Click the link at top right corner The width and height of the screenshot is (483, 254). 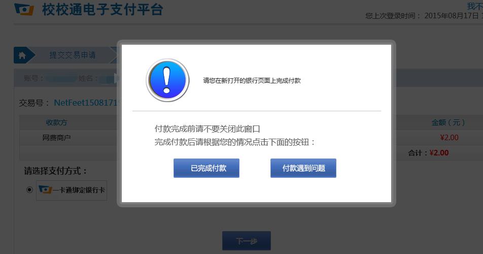click(x=475, y=6)
